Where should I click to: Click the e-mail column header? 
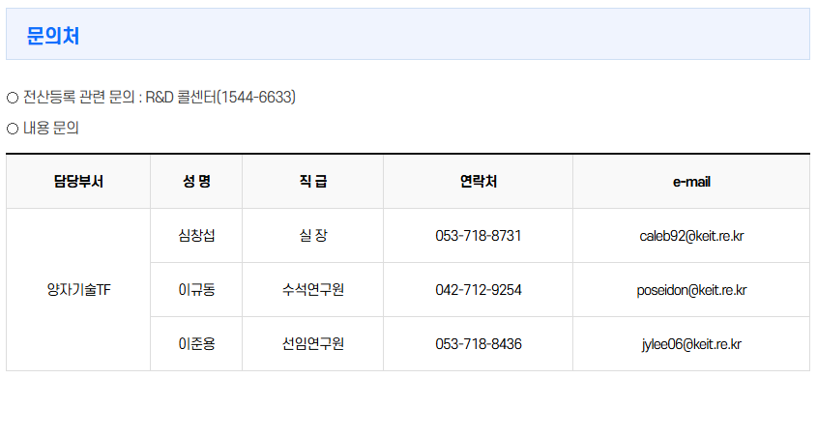(691, 182)
